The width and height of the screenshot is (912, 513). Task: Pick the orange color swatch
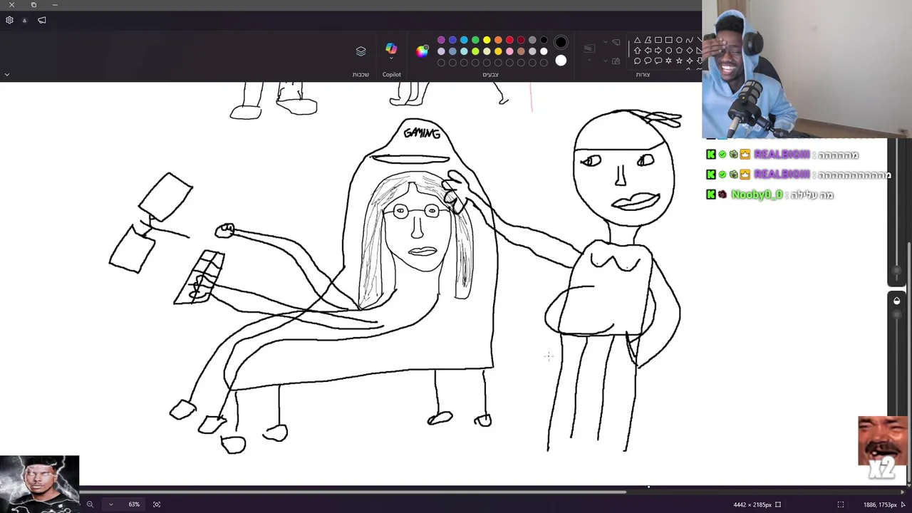(x=498, y=40)
